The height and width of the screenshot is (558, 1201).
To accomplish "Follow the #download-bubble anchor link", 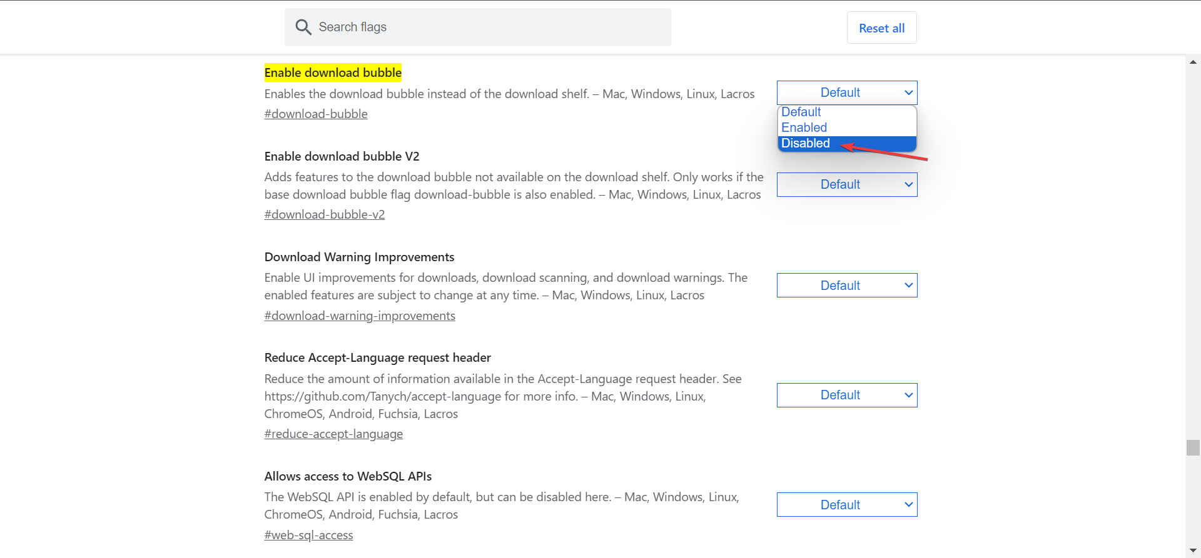I will pyautogui.click(x=316, y=114).
